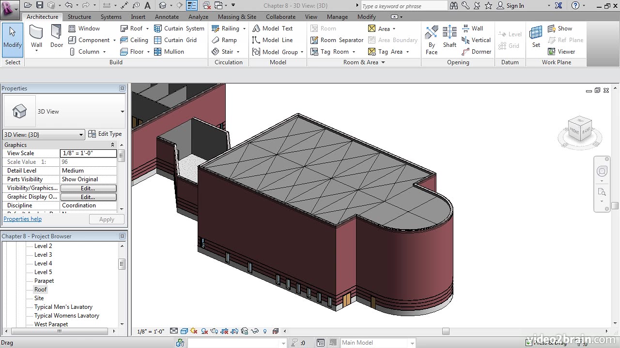
Task: Choose the Wall tool icon
Action: tap(37, 33)
